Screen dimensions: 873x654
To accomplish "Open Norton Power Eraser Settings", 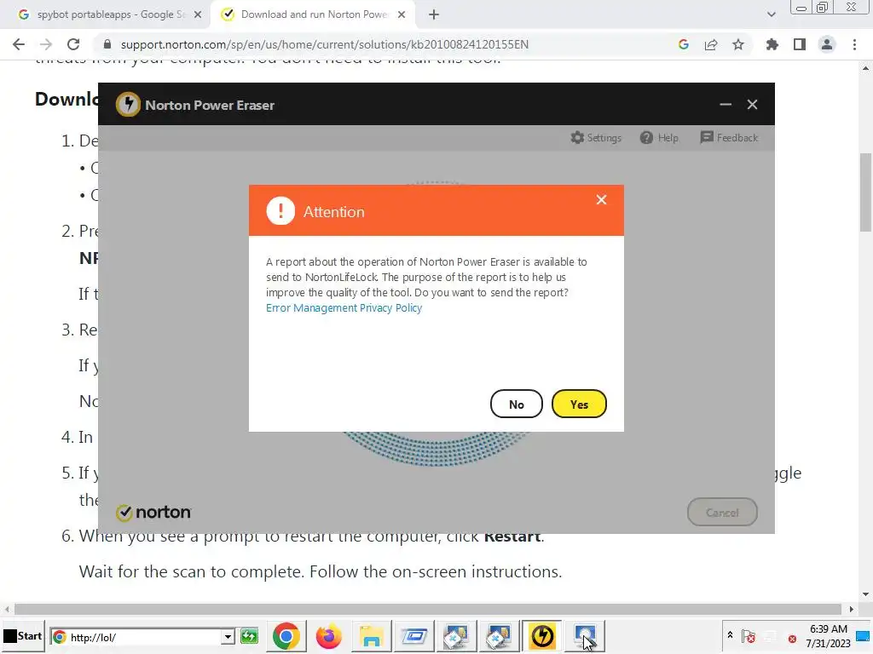I will [596, 137].
